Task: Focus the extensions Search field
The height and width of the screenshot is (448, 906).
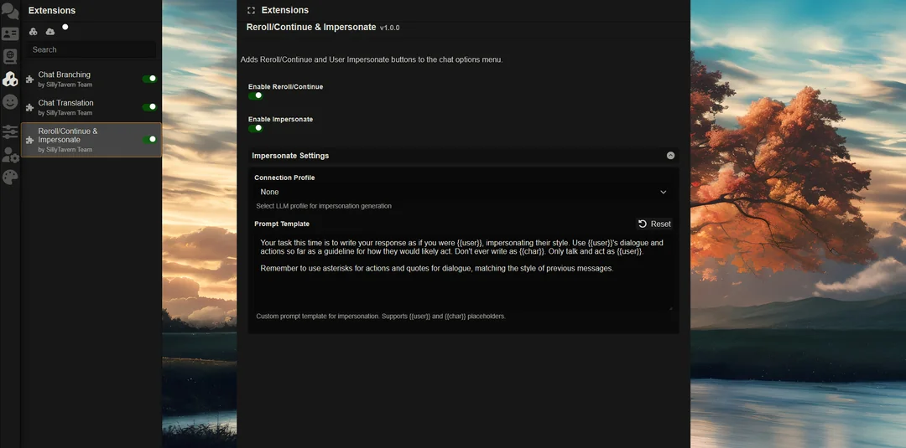Action: point(91,49)
